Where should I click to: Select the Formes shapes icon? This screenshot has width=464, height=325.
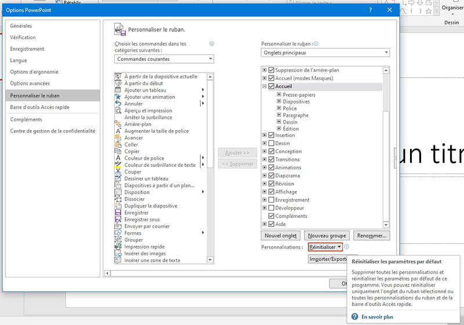click(118, 233)
